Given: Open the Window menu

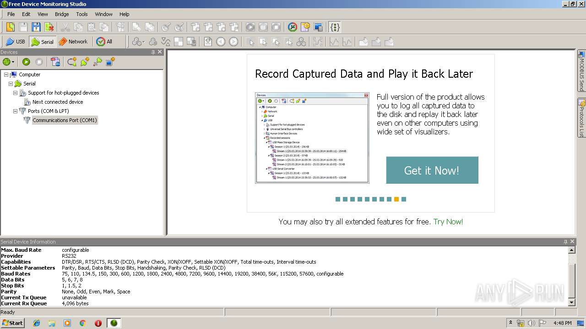Looking at the screenshot, I should pos(103,14).
